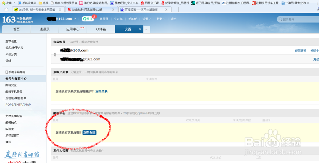The height and width of the screenshot is (163, 319).
Task: Open the 淘粉吧 bookmark
Action: [94, 3]
